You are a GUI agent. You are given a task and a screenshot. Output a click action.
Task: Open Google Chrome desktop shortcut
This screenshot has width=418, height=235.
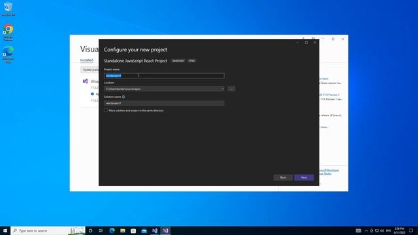click(x=8, y=33)
